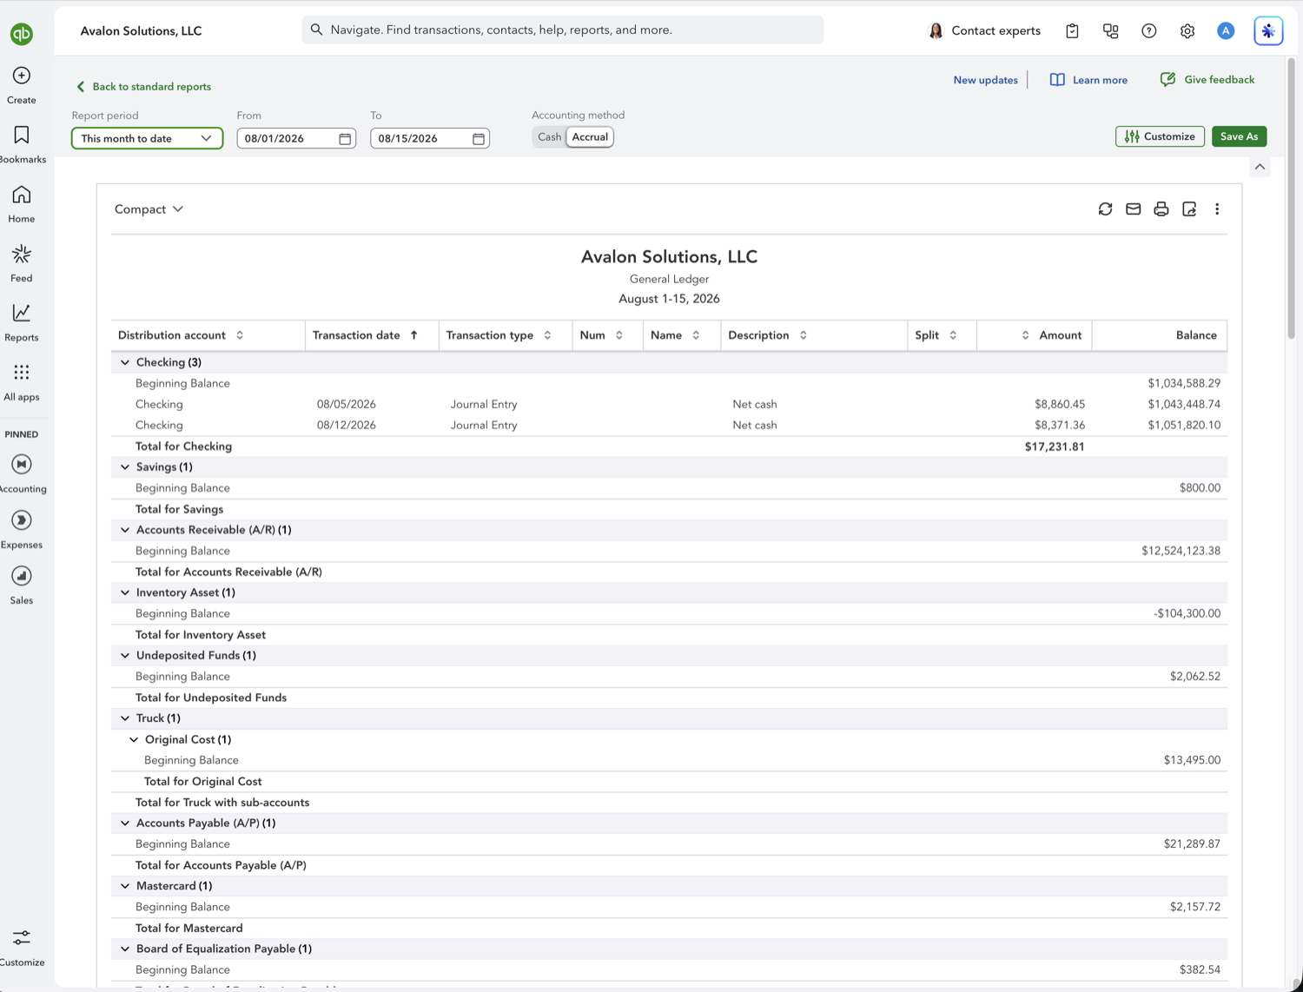This screenshot has width=1303, height=992.
Task: Open pinned Sales section
Action: 22,585
